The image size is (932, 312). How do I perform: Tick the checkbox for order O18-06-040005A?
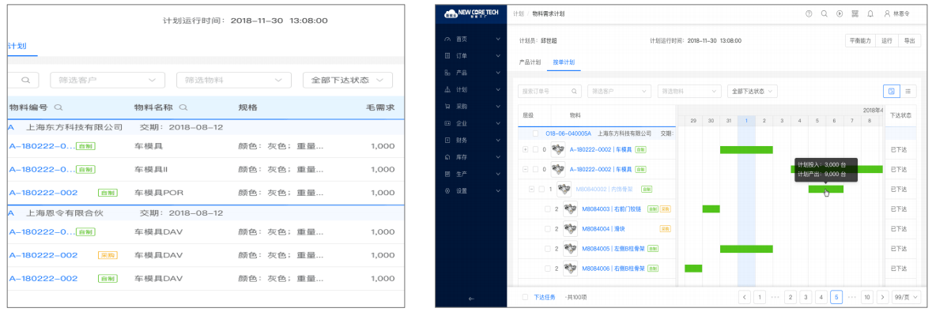tap(535, 133)
